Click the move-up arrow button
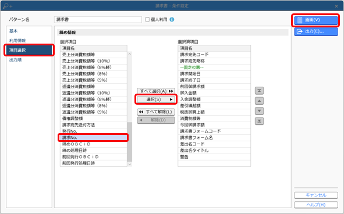 pos(259,101)
